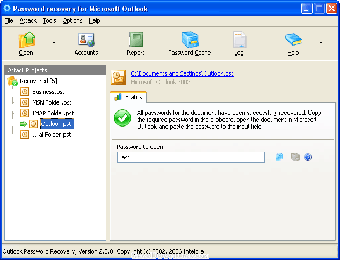Copy password to clipboard icon
340x260 pixels.
click(x=279, y=157)
